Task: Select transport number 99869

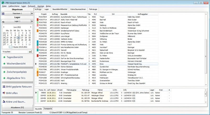Action: tap(44, 93)
